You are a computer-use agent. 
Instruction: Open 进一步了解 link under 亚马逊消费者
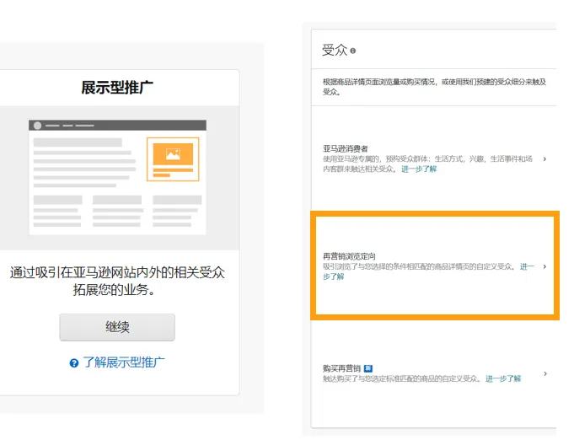(x=419, y=169)
